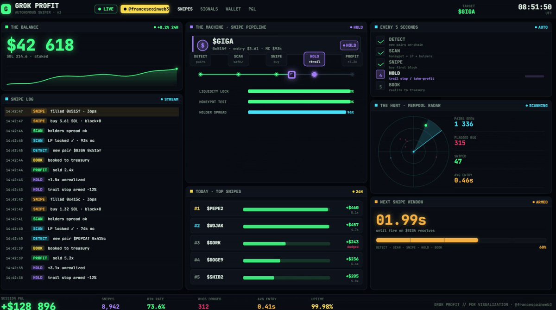Toggle the SNIPE buy first block checkbox

click(381, 64)
